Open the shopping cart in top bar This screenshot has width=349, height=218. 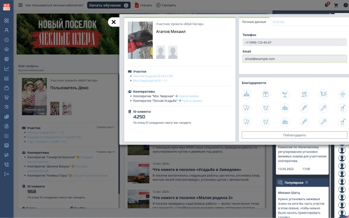click(x=336, y=5)
